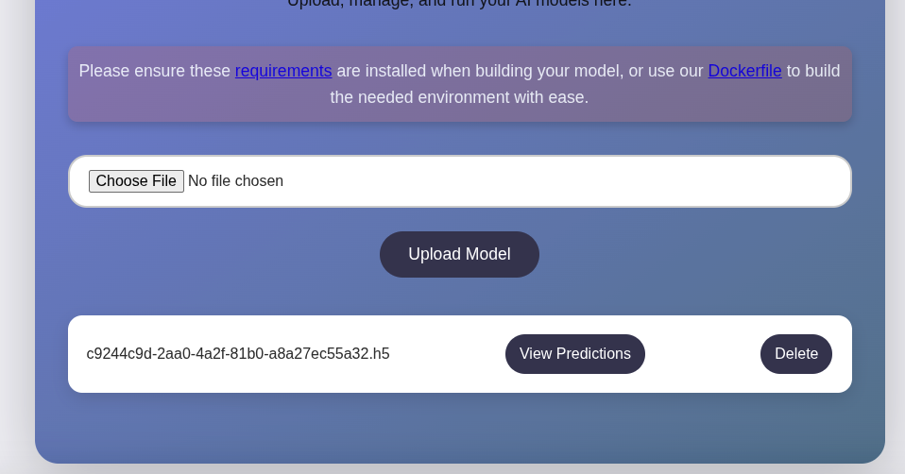Click blank space between View Predictions and Delete
The width and height of the screenshot is (905, 474).
(703, 354)
